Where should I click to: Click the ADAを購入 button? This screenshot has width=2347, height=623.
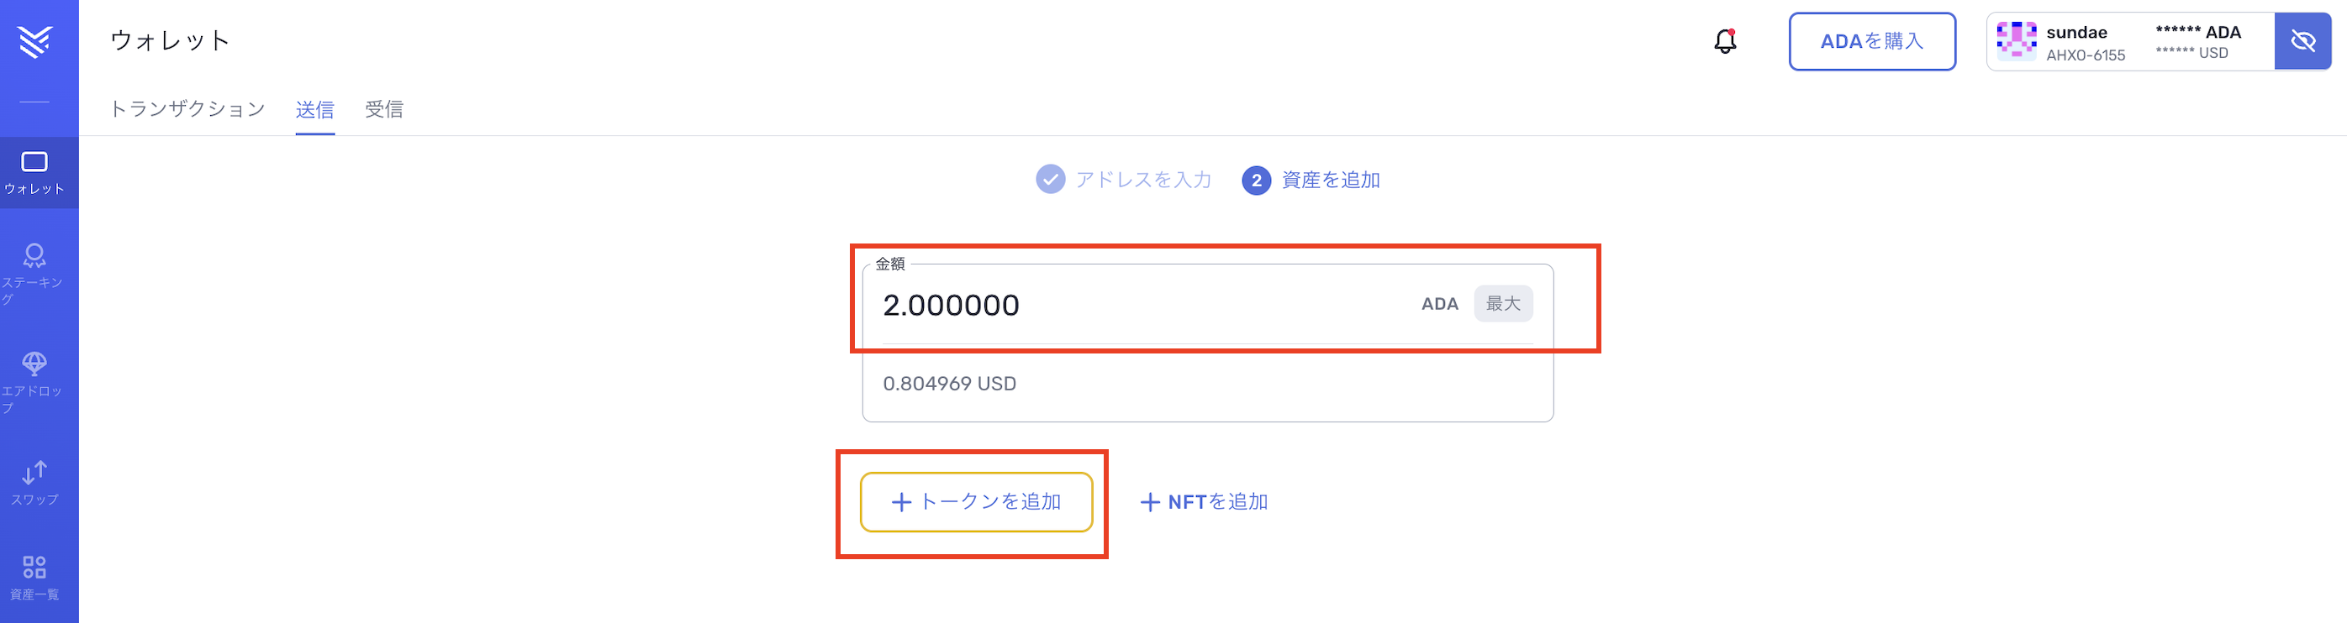pyautogui.click(x=1871, y=41)
